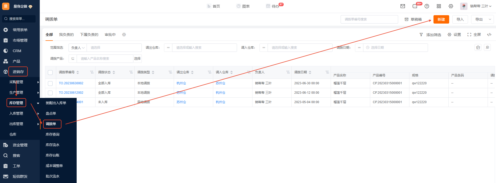Click 添加筛选 to add a filter
The width and height of the screenshot is (496, 183).
pos(430,35)
